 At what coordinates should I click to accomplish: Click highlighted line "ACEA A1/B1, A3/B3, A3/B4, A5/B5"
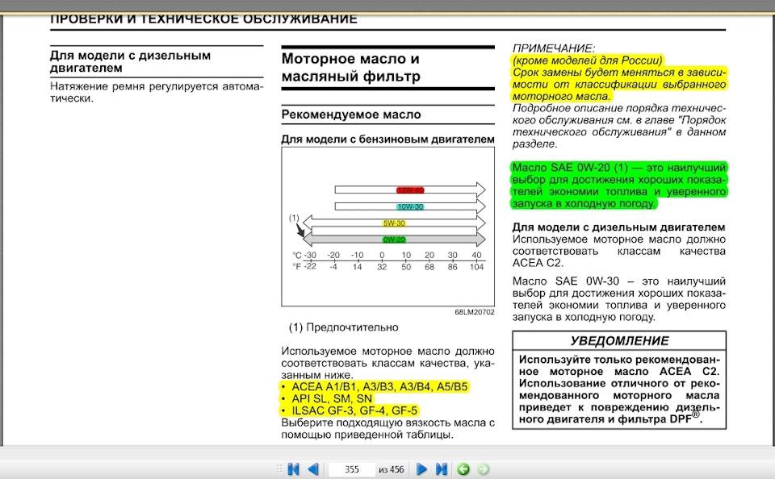(374, 386)
